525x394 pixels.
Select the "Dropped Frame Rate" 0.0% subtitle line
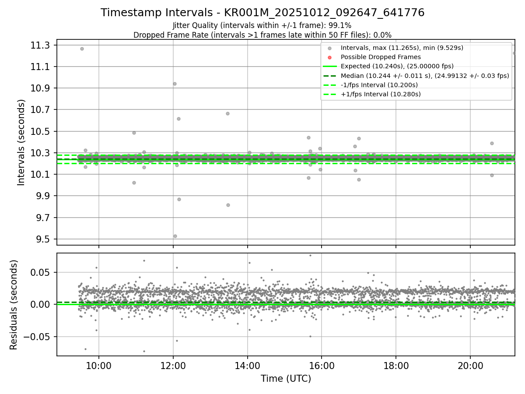pyautogui.click(x=262, y=35)
